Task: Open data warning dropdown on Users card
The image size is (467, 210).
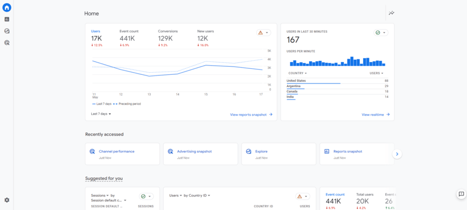Action: click(264, 33)
